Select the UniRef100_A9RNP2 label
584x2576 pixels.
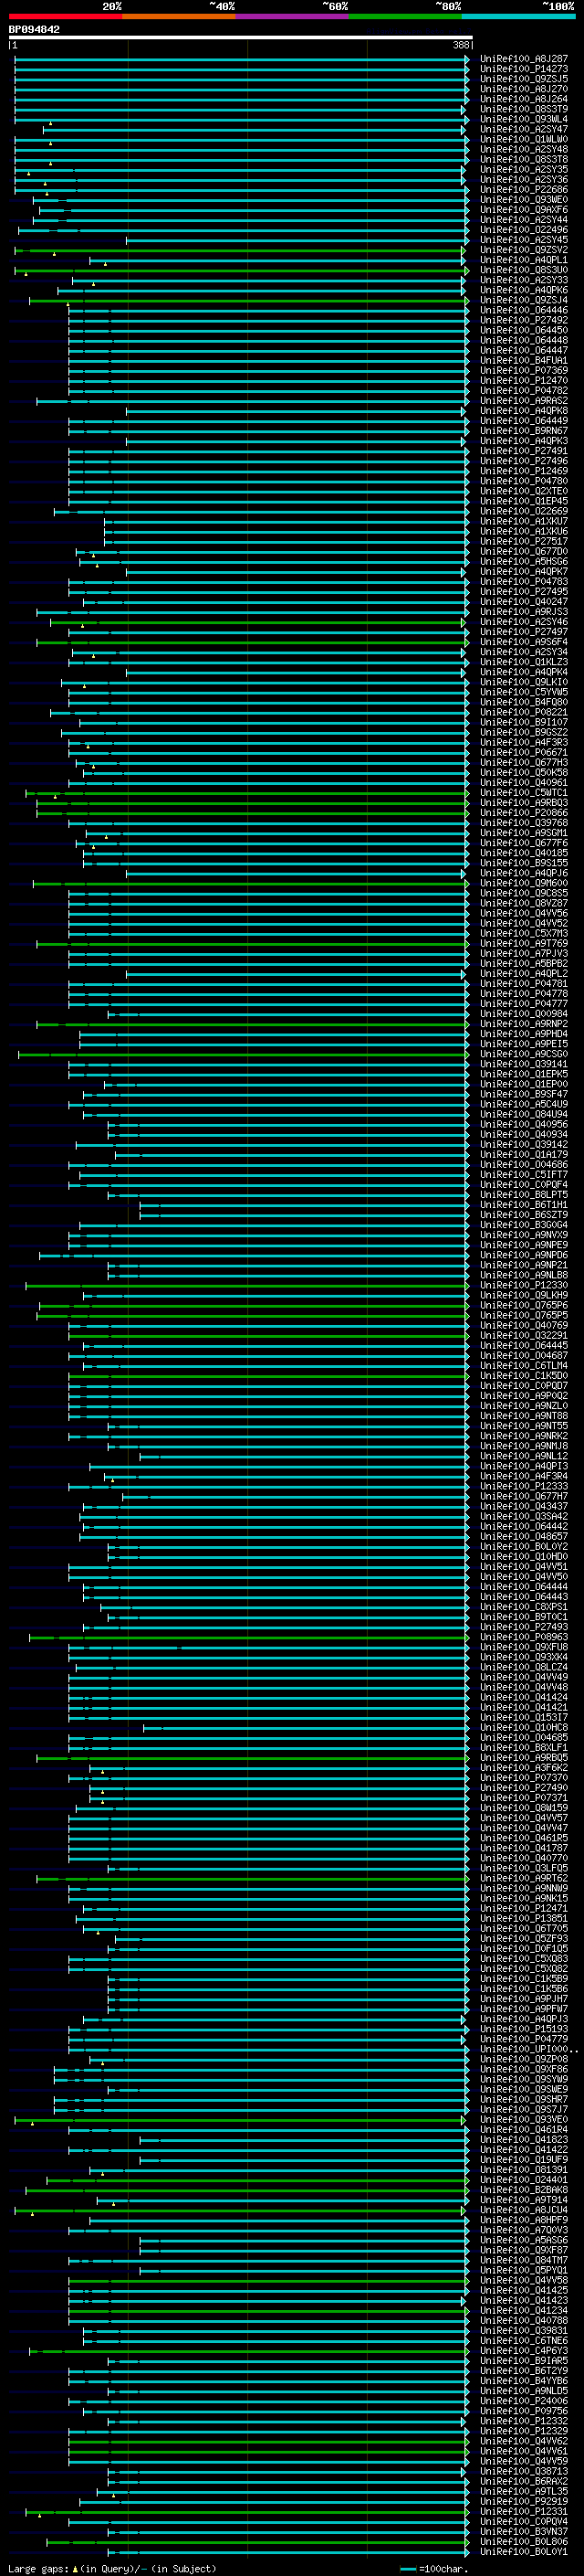click(x=524, y=1024)
